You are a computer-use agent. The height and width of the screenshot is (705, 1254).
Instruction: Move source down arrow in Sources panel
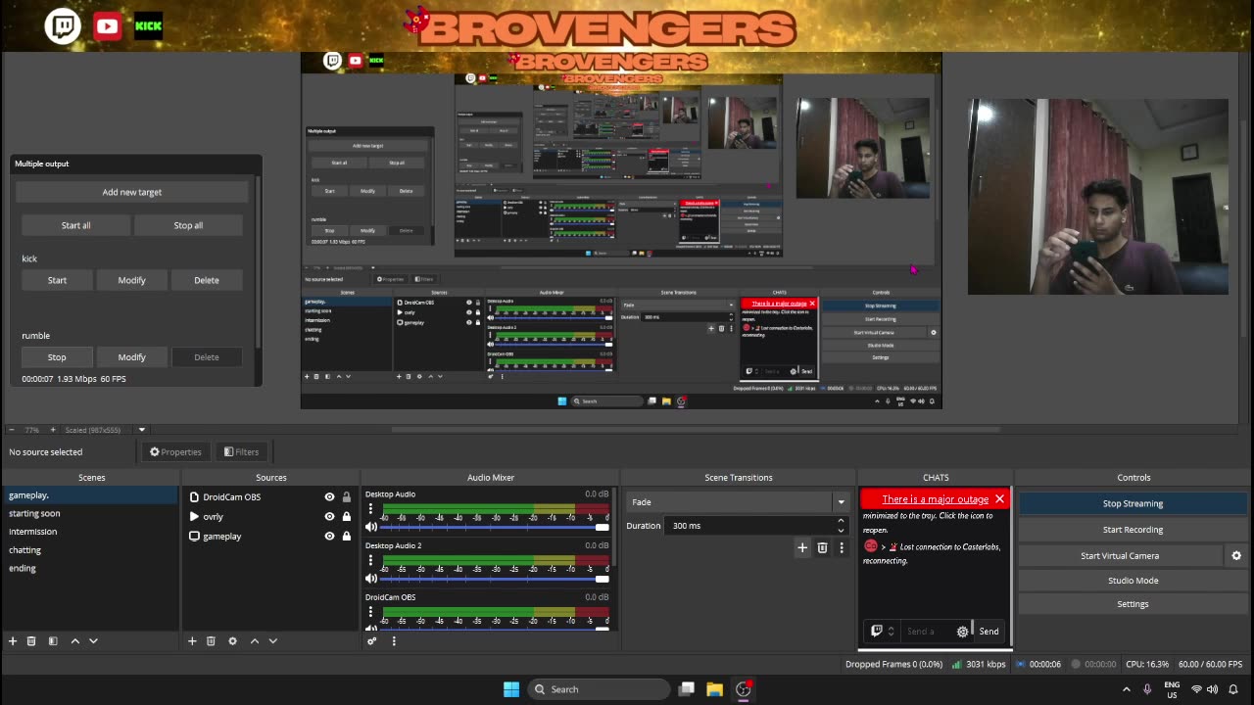(272, 641)
